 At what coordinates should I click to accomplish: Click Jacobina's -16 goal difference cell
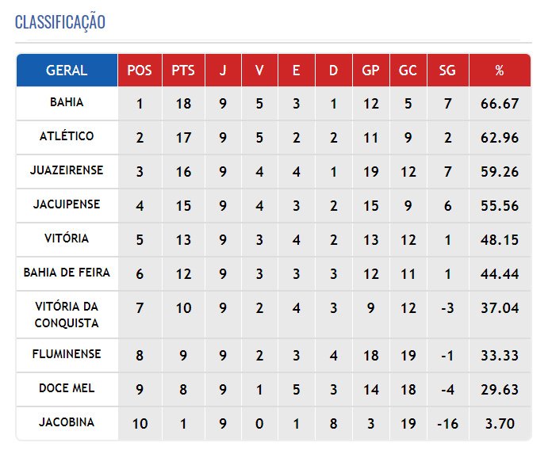[x=448, y=424]
